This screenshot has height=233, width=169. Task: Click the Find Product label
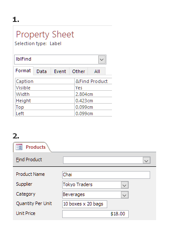[x=29, y=159]
